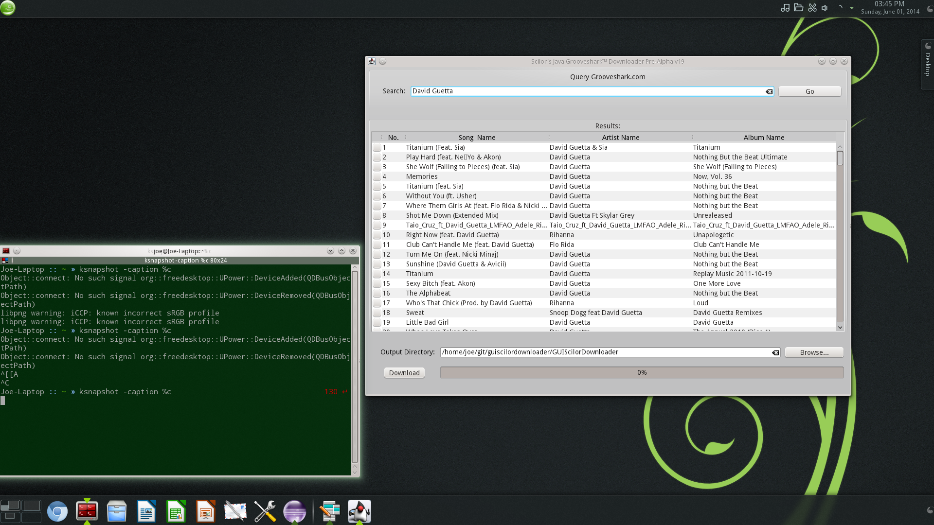This screenshot has width=934, height=525.
Task: Switch to the first virtual desktop in pager
Action: coord(10,506)
